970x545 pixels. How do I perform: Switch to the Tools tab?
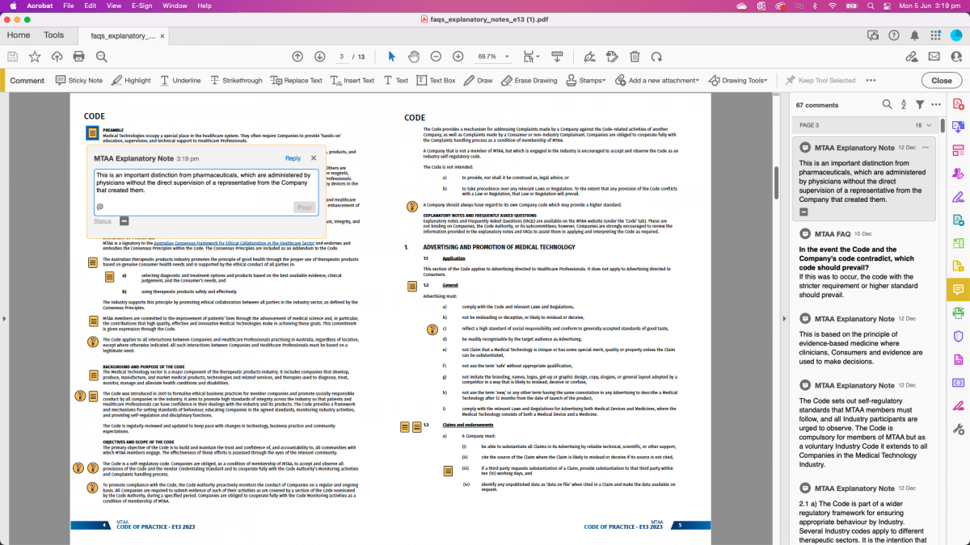pos(53,36)
